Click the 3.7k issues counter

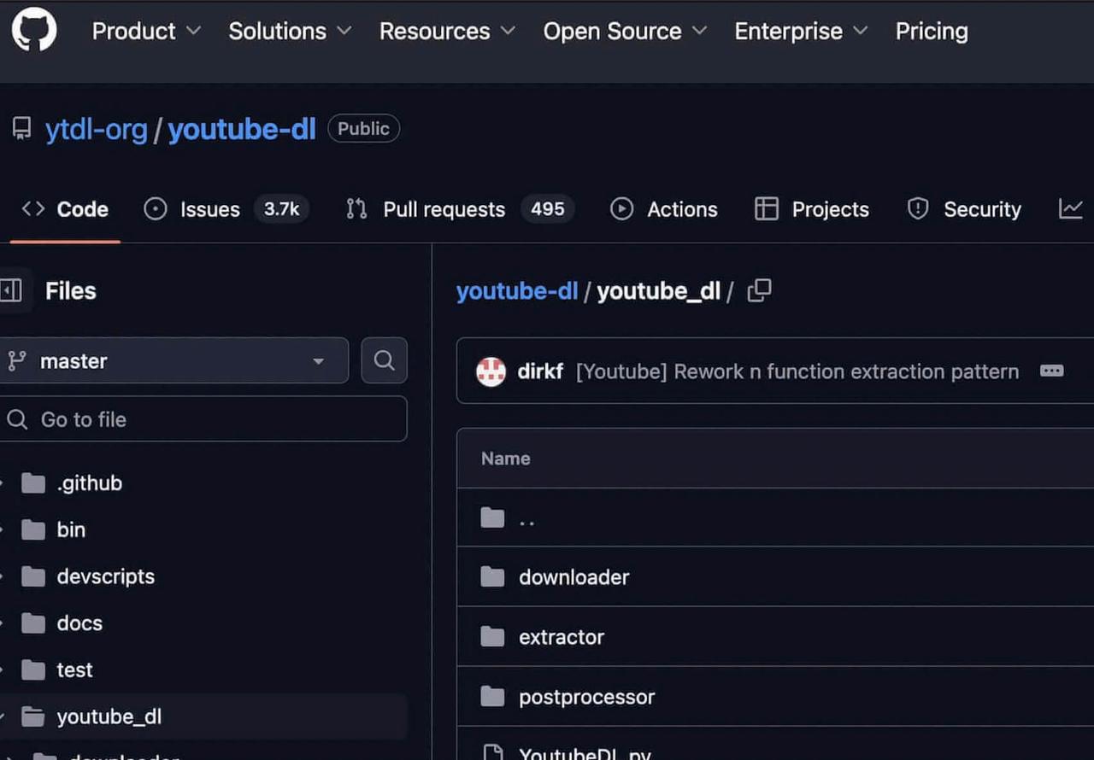click(281, 209)
